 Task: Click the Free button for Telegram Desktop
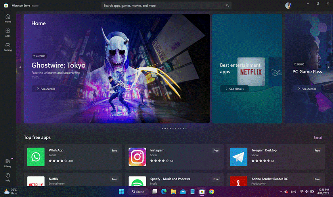tap(317, 151)
